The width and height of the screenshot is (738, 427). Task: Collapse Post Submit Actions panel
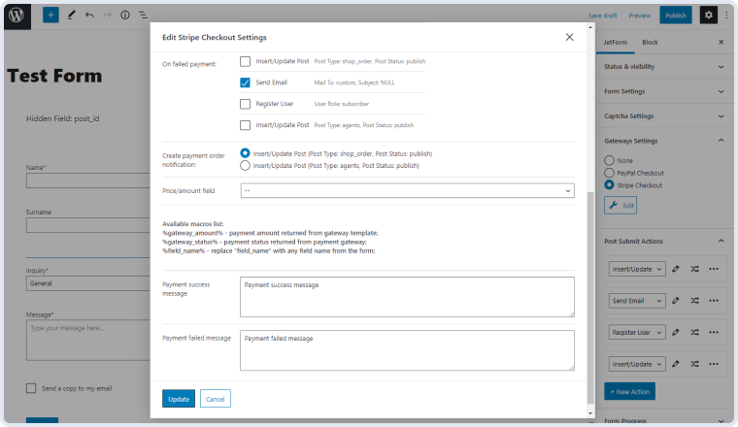(664, 241)
